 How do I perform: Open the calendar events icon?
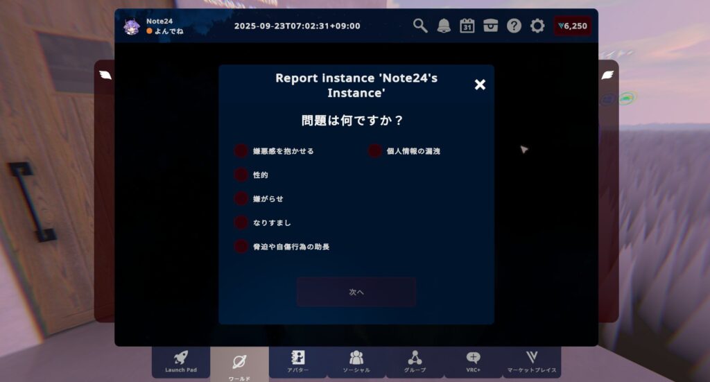coord(467,26)
